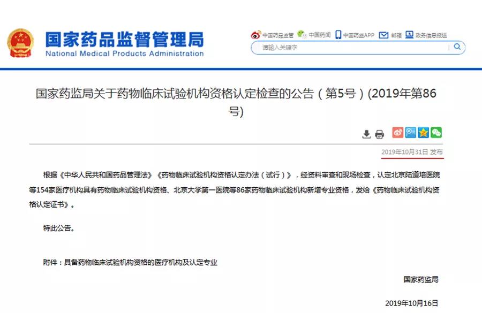Click the monitor icon for 政务信息报送

pos(409,35)
